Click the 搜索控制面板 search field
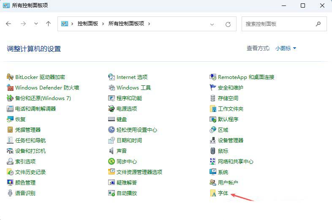 pyautogui.click(x=284, y=24)
